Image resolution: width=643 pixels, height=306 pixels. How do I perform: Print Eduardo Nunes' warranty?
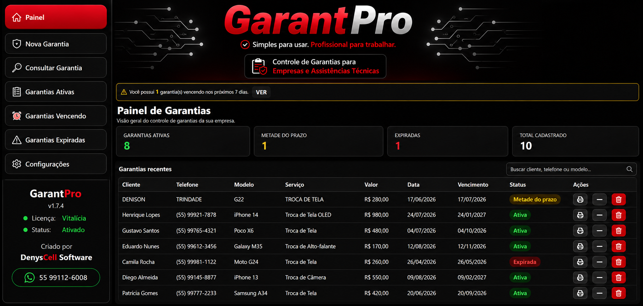(x=580, y=246)
